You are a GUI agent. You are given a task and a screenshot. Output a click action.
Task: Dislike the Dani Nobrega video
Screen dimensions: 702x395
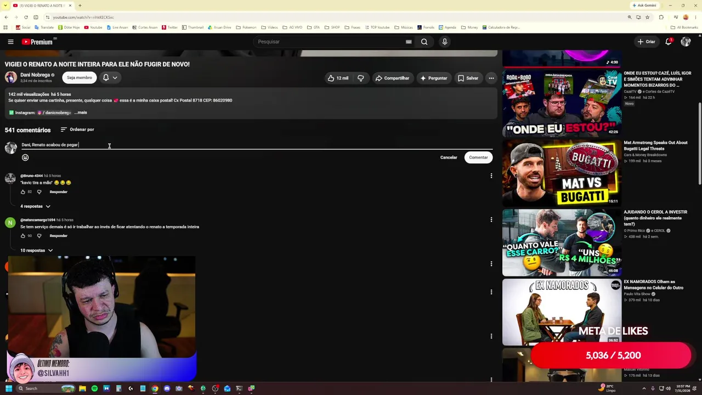[361, 78]
